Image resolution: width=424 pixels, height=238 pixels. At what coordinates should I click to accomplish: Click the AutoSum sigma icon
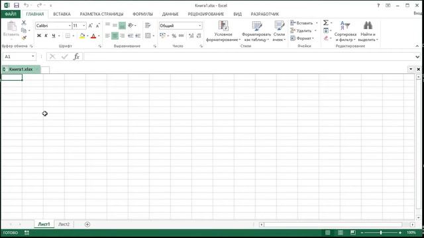pyautogui.click(x=326, y=22)
